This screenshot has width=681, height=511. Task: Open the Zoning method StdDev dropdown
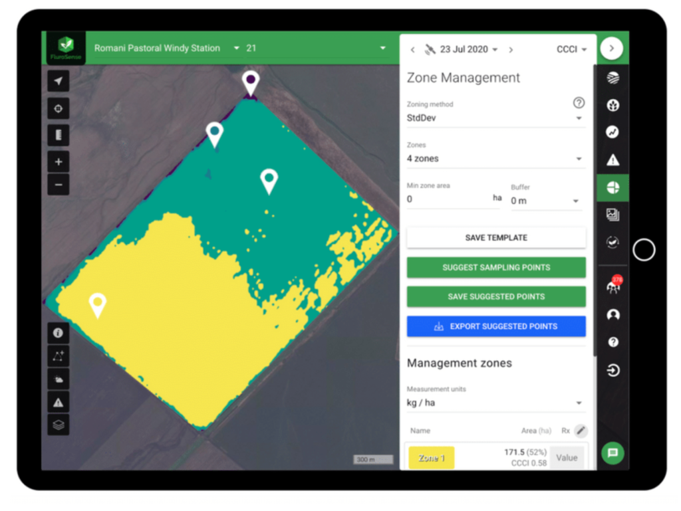coord(495,118)
